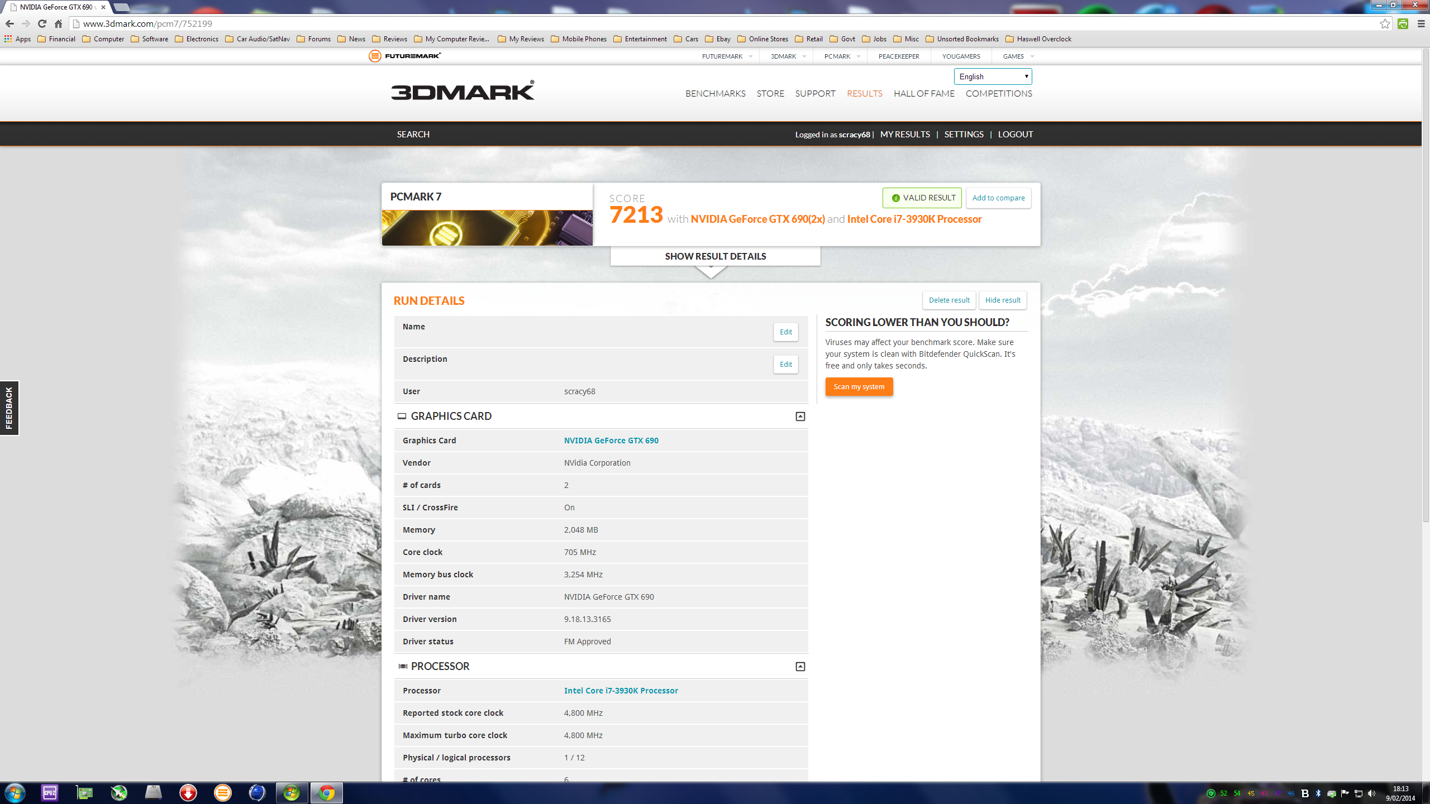Image resolution: width=1430 pixels, height=804 pixels.
Task: Open the RESULTS menu item
Action: (x=864, y=93)
